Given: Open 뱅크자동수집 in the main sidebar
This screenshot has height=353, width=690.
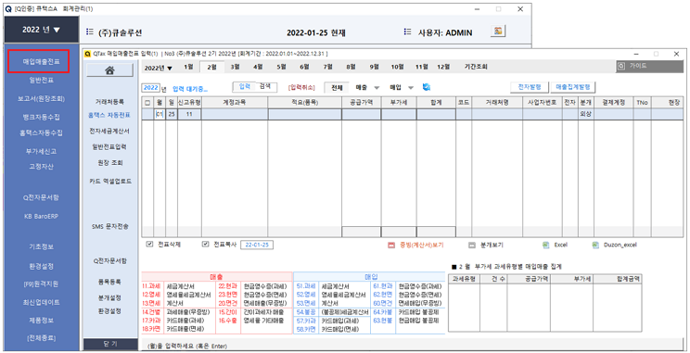Looking at the screenshot, I should pyautogui.click(x=41, y=117).
